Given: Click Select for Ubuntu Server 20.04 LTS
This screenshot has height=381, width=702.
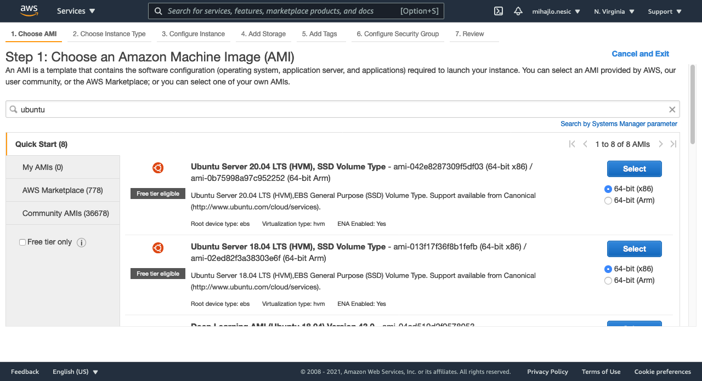Looking at the screenshot, I should click(x=634, y=169).
